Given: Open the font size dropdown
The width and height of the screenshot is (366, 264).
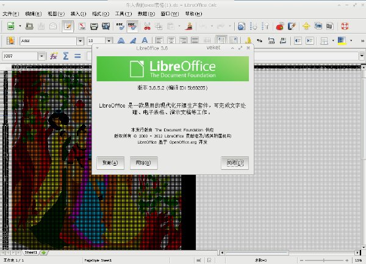Looking at the screenshot, I should (109, 41).
